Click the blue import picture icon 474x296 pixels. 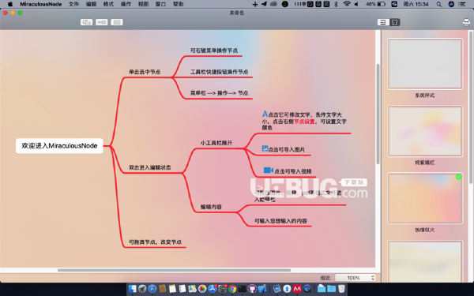pyautogui.click(x=265, y=148)
